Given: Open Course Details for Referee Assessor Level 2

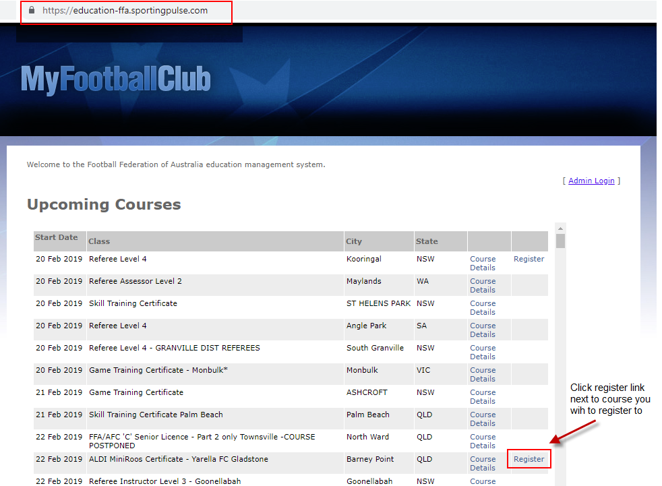Looking at the screenshot, I should point(483,285).
